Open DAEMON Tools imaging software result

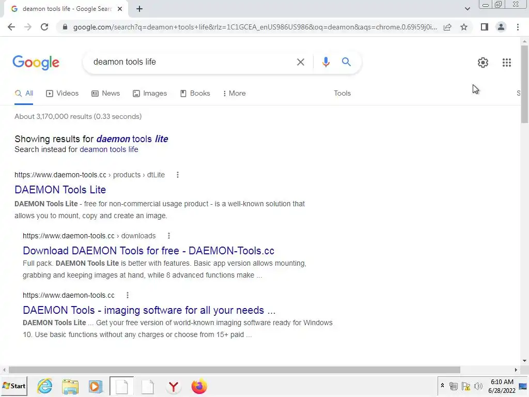coord(149,310)
